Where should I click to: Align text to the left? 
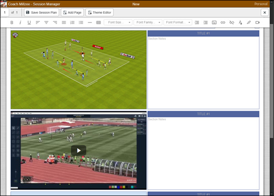[x=37, y=22]
